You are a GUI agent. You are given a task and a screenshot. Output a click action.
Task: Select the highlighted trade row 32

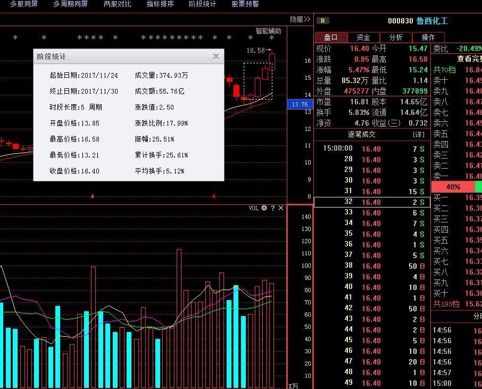372,202
